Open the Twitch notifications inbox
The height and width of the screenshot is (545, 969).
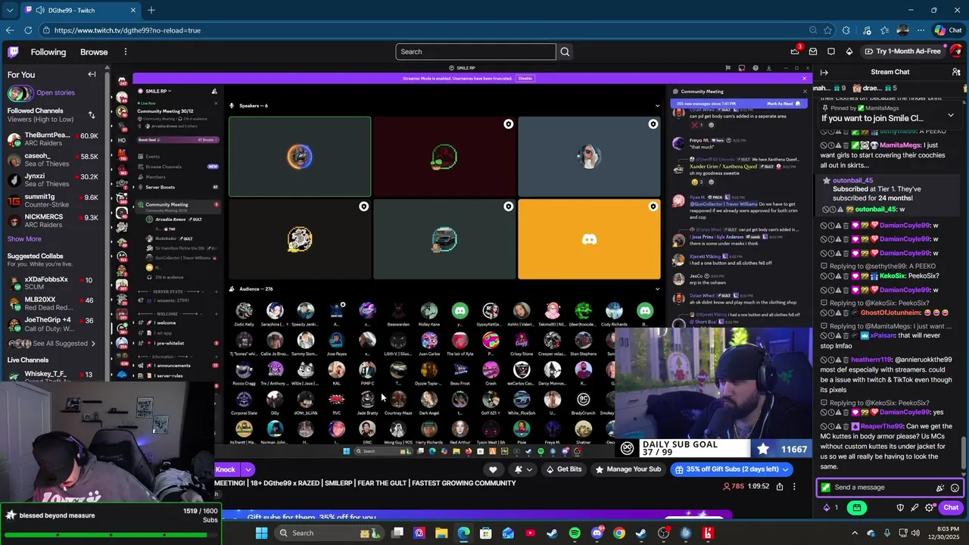point(813,51)
